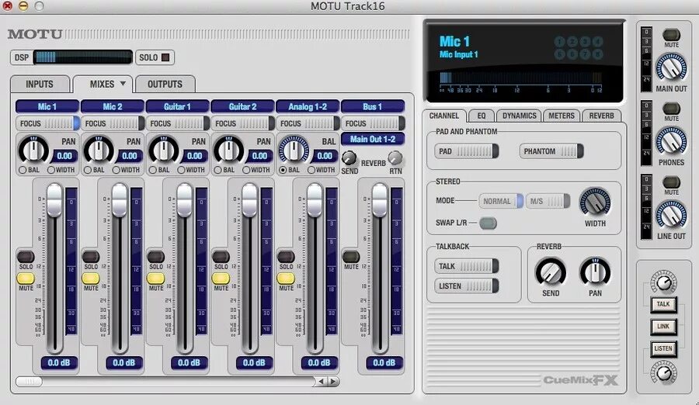The height and width of the screenshot is (405, 699).
Task: Open the Main Out 1-2 output selector
Action: (373, 139)
